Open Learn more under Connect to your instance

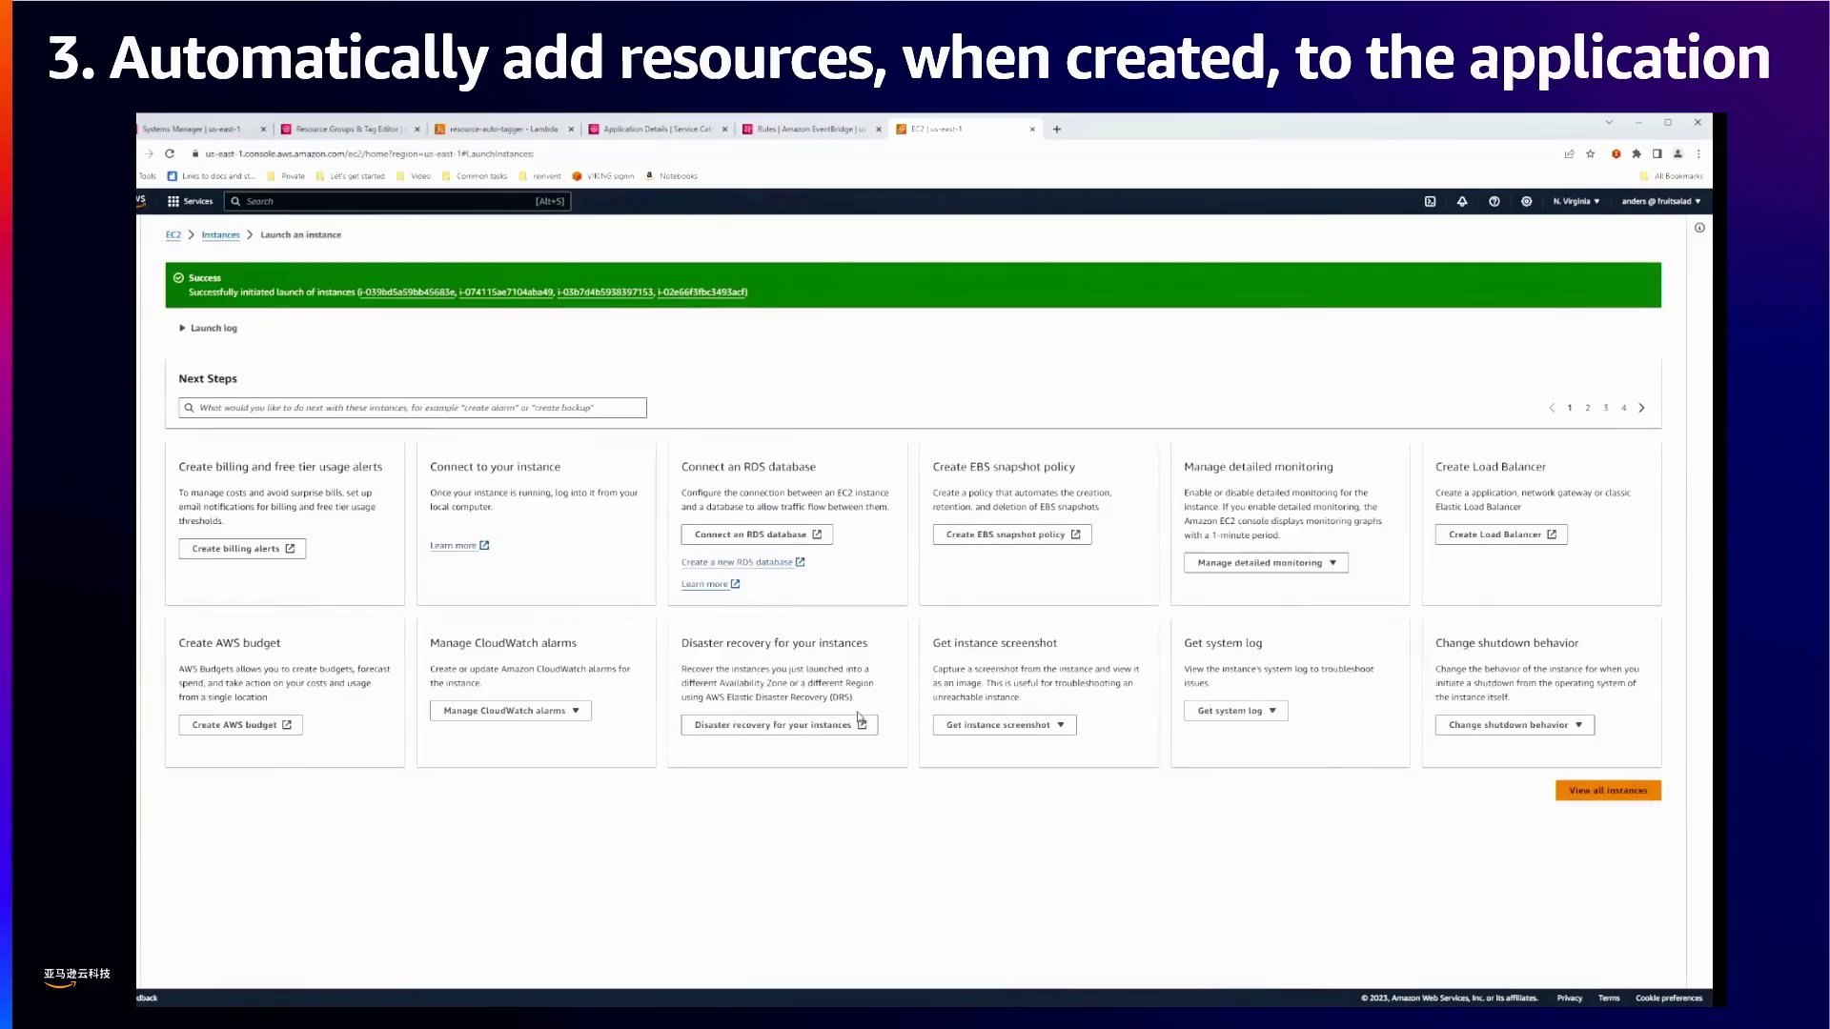458,545
